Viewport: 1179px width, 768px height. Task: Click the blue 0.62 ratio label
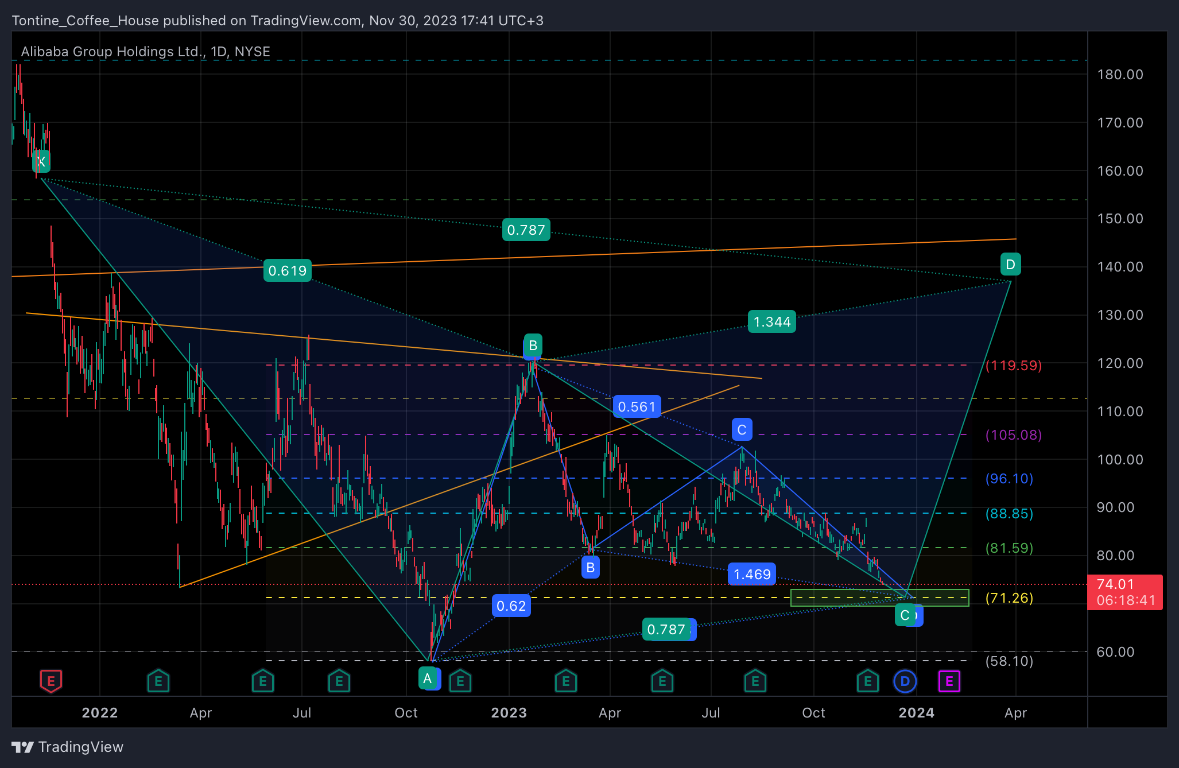511,606
